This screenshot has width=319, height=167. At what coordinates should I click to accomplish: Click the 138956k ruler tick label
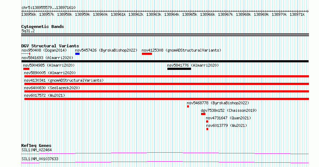pos(29,14)
